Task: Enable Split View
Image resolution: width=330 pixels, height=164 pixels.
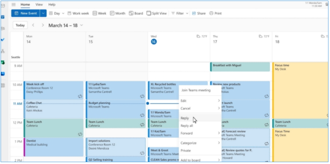Action: coord(157,14)
